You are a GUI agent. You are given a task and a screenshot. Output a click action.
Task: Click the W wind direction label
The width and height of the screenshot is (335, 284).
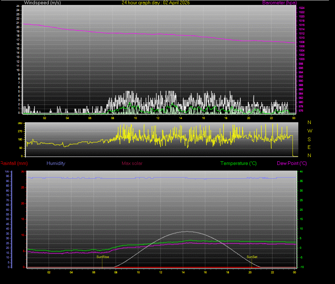[x=309, y=130]
